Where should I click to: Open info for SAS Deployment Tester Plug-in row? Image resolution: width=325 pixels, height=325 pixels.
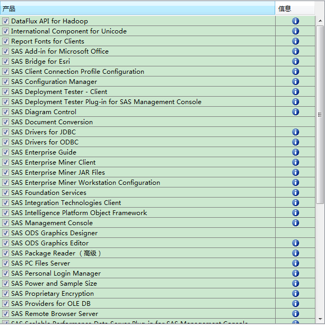pyautogui.click(x=295, y=102)
